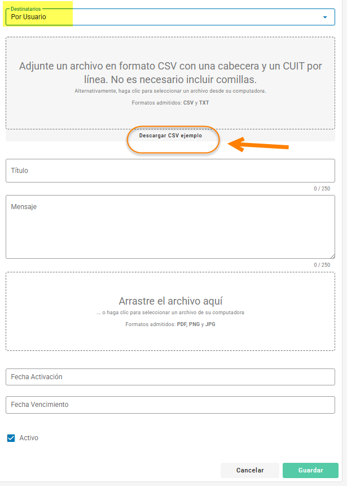Set the Fecha Activación field
Viewport: 347px width, 486px height.
tap(170, 377)
